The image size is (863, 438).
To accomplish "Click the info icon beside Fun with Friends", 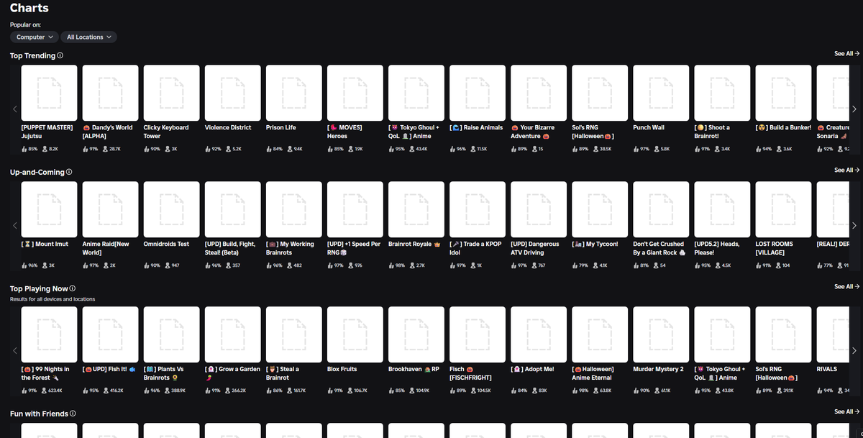I will point(73,414).
